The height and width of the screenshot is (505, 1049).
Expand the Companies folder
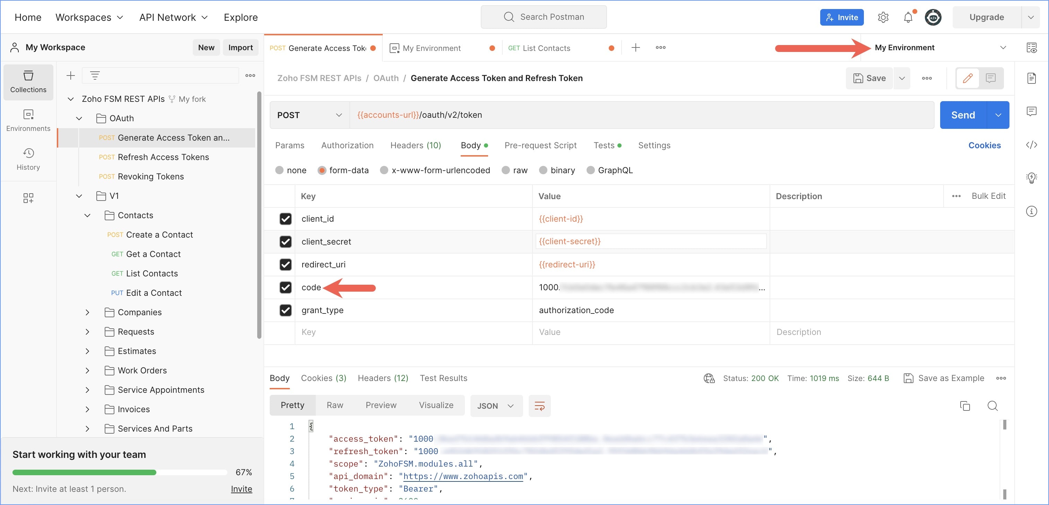(87, 312)
